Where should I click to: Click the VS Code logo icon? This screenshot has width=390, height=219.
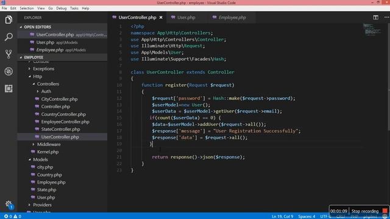[3, 2]
